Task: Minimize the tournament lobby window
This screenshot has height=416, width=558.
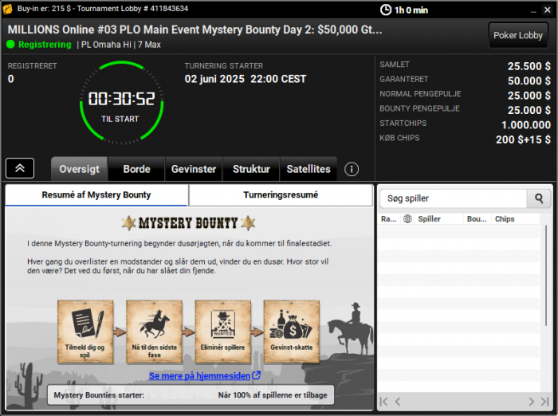Action: click(x=533, y=10)
